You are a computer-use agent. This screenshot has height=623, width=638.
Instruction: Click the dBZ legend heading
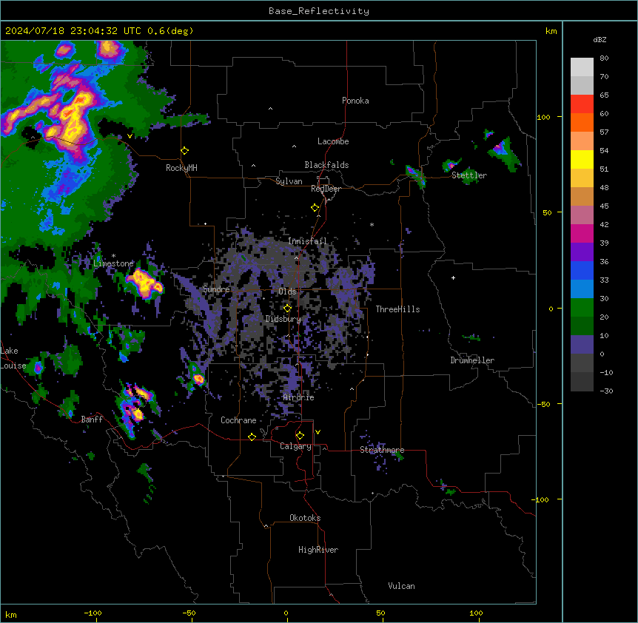(600, 39)
